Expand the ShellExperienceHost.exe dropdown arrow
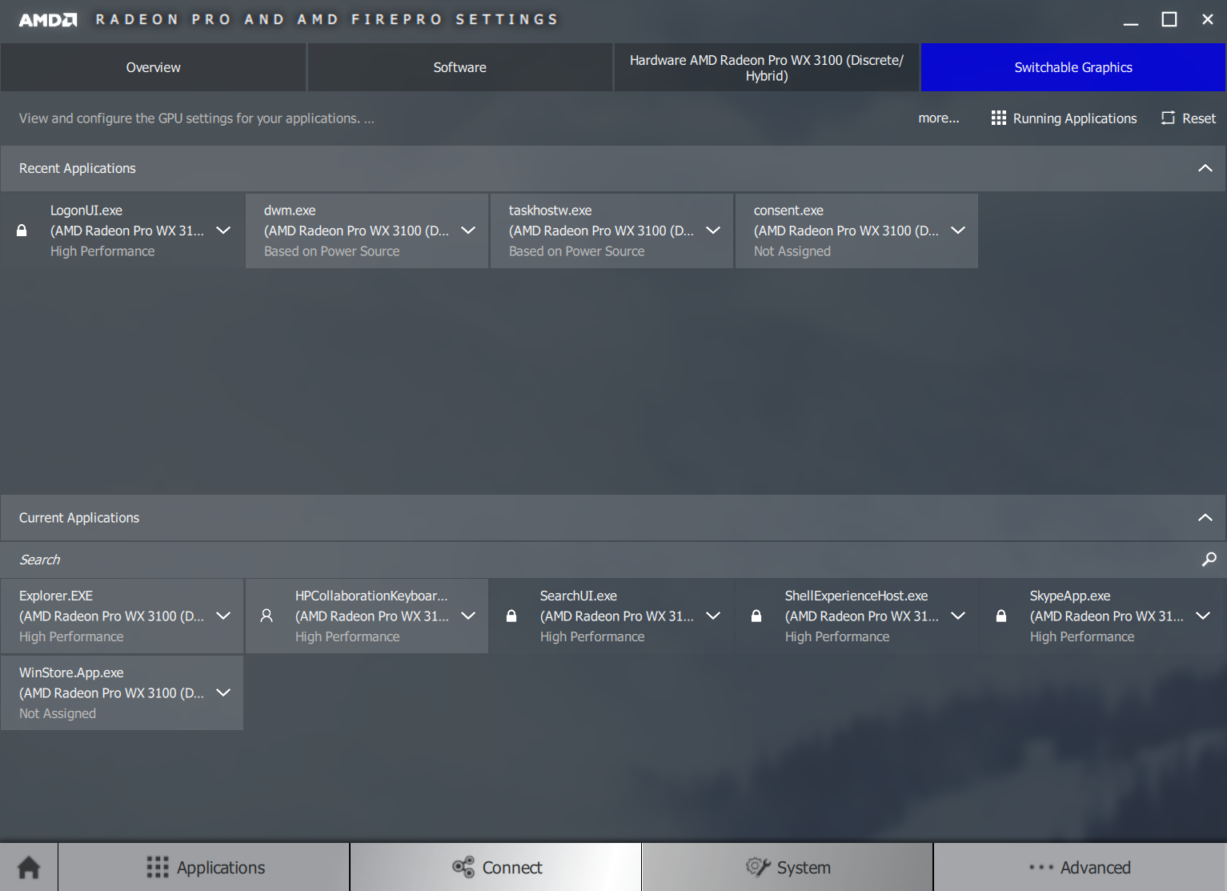 [958, 616]
